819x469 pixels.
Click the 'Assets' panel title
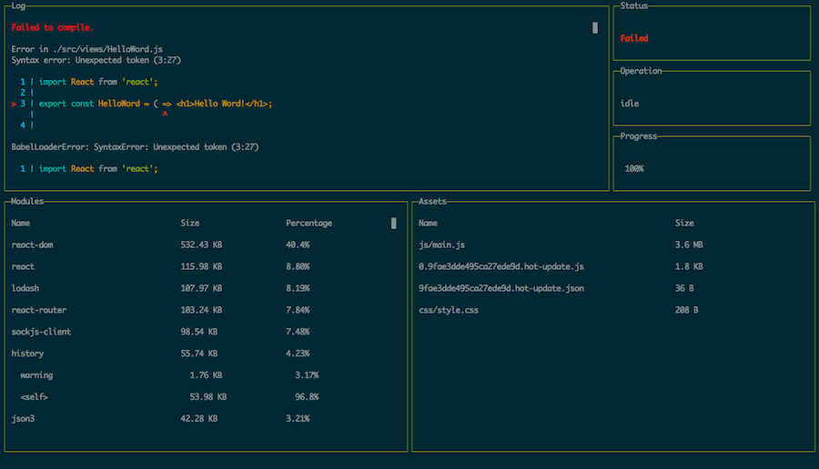[x=432, y=202]
